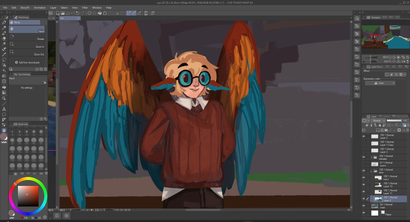Expand the рендер layer folder
The height and width of the screenshot is (222, 410).
tap(372, 157)
